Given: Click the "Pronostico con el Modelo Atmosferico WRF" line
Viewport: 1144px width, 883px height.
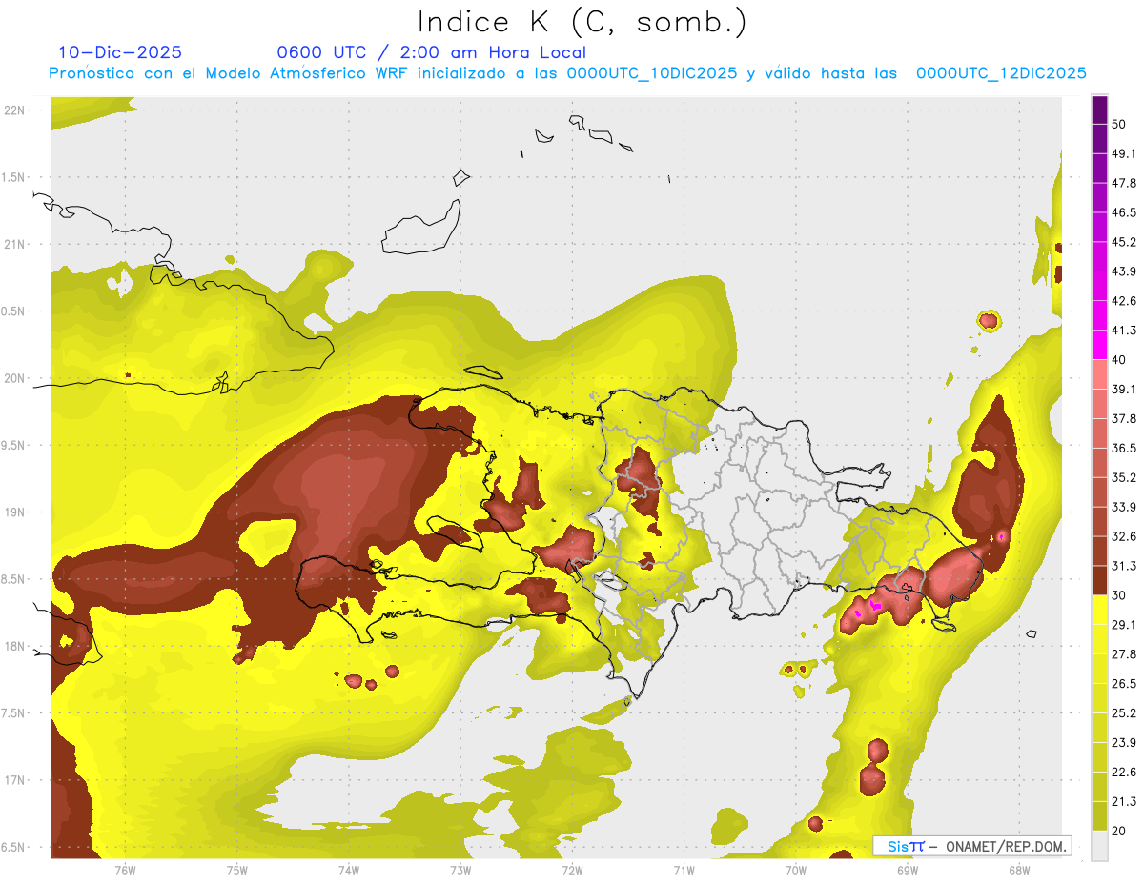Looking at the screenshot, I should (568, 73).
